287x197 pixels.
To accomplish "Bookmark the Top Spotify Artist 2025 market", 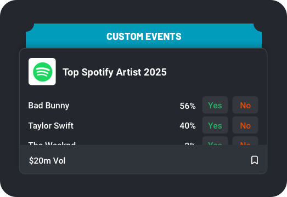I will coord(255,160).
